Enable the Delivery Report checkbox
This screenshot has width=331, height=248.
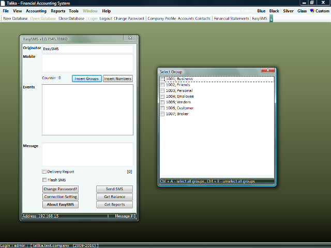tap(44, 172)
